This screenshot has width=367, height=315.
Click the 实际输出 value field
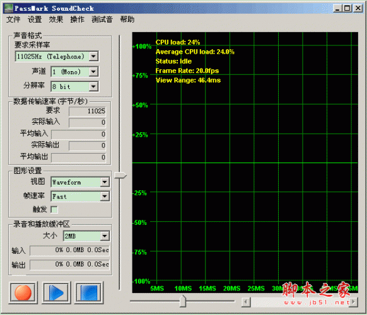tap(87, 146)
